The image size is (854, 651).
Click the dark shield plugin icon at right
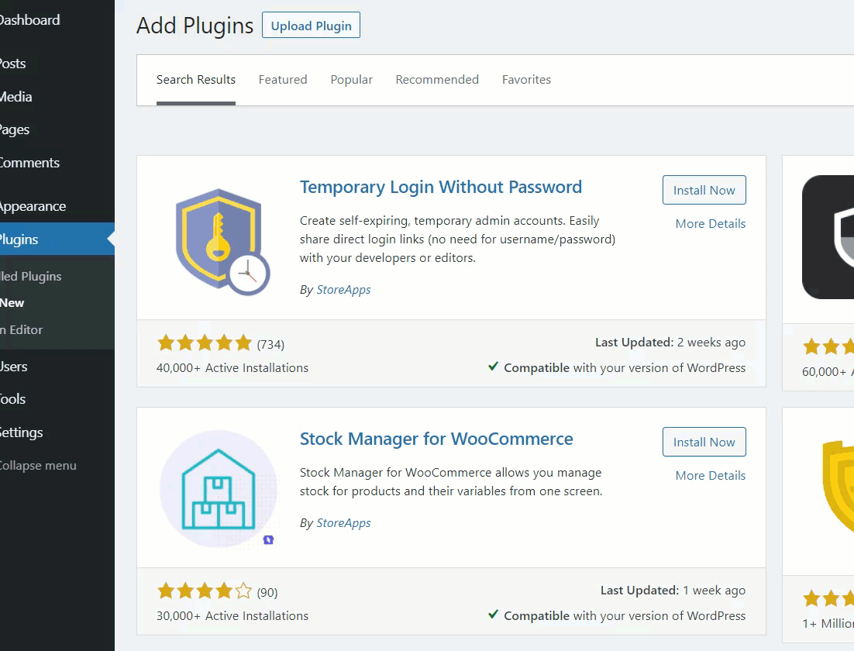click(x=828, y=237)
